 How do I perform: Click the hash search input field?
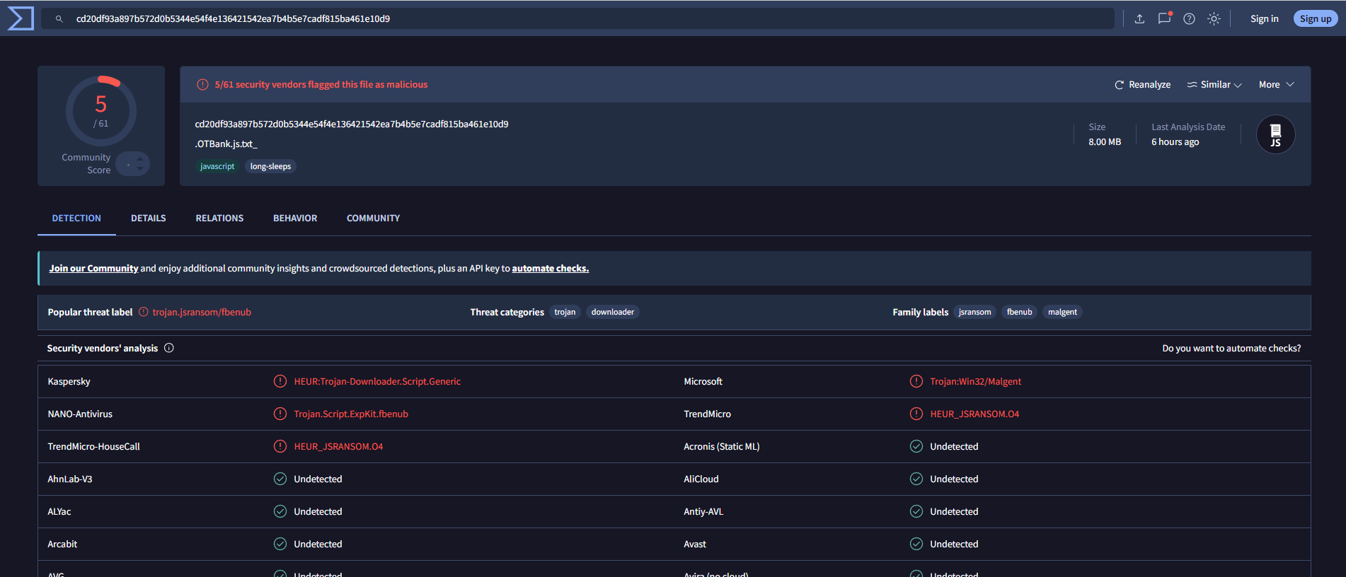577,19
